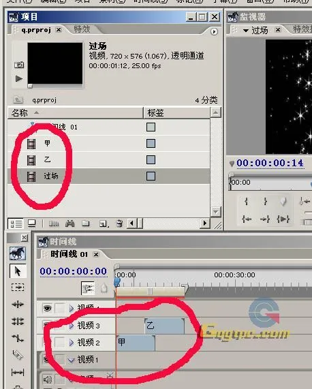The width and height of the screenshot is (312, 389).
Task: Click the New Item icon
Action: (x=104, y=223)
